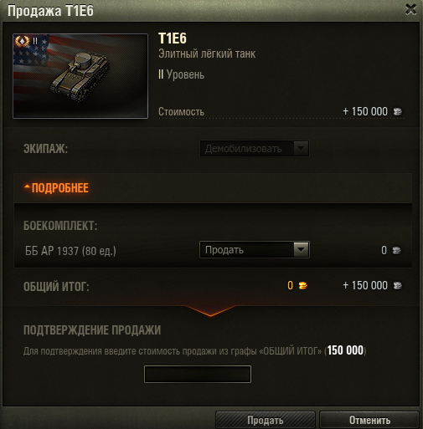Confirm sale with the Продать button
423x429 pixels.
pos(266,420)
